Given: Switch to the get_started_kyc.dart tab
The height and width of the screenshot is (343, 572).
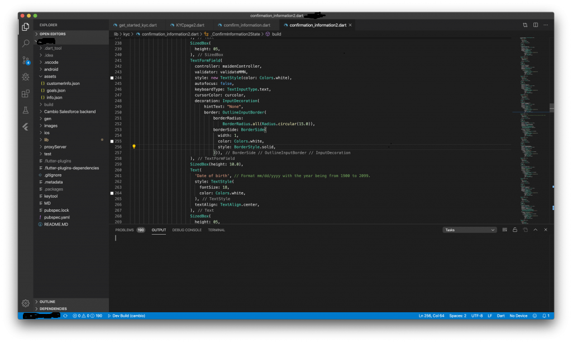Looking at the screenshot, I should [137, 25].
